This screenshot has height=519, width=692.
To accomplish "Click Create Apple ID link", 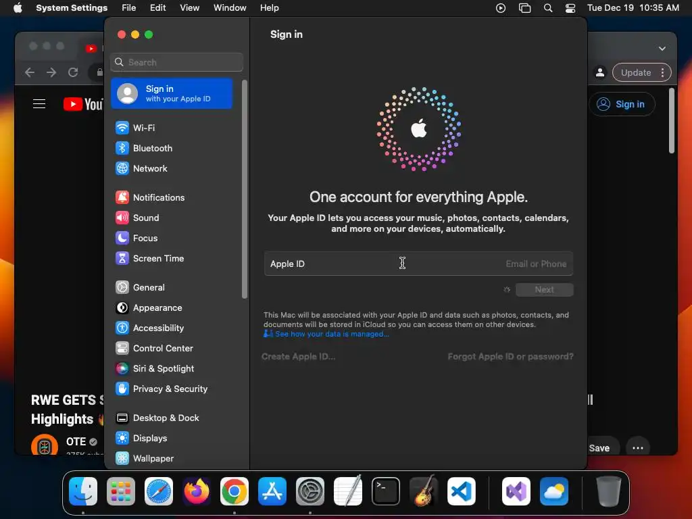I will coord(298,357).
